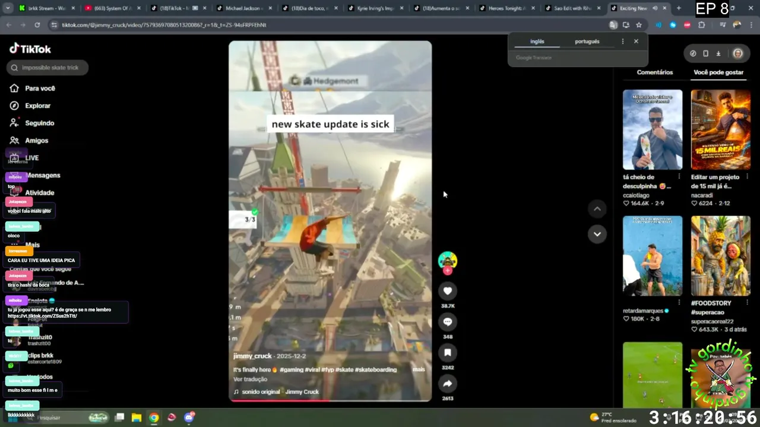Screen dimensions: 760x427
Task: Open the coins icon in top pill
Action: (x=693, y=53)
